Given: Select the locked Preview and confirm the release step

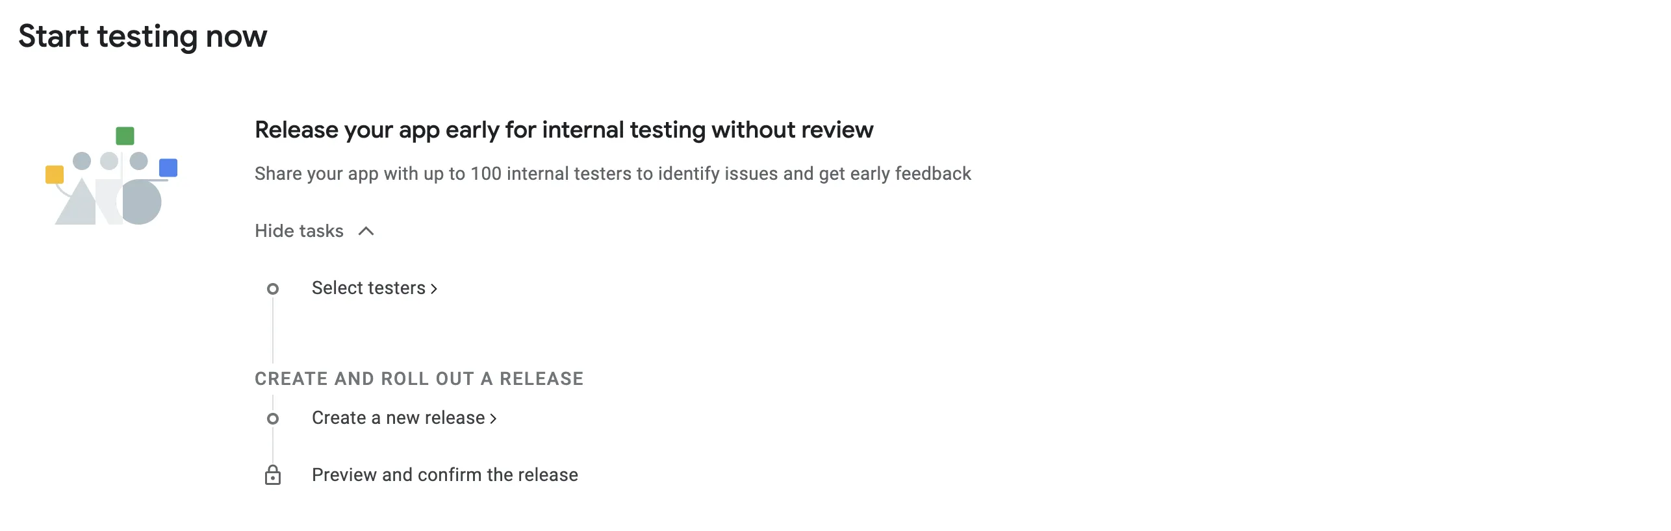Looking at the screenshot, I should [445, 475].
